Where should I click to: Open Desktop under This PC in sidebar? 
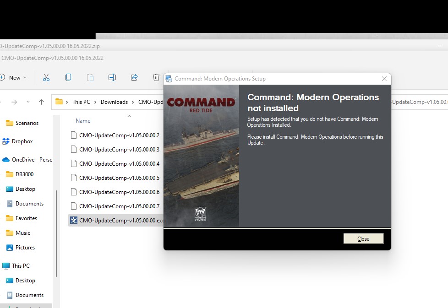pyautogui.click(x=25, y=281)
